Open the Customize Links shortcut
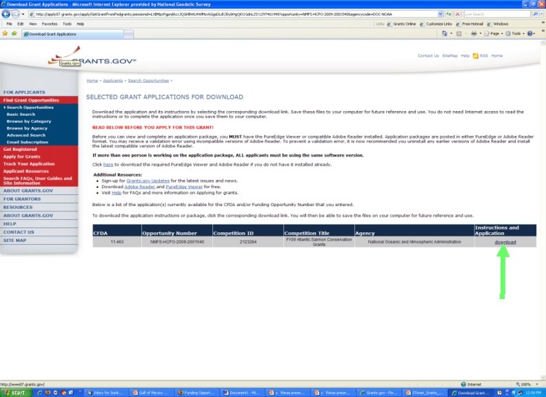The height and width of the screenshot is (397, 546). click(x=436, y=24)
